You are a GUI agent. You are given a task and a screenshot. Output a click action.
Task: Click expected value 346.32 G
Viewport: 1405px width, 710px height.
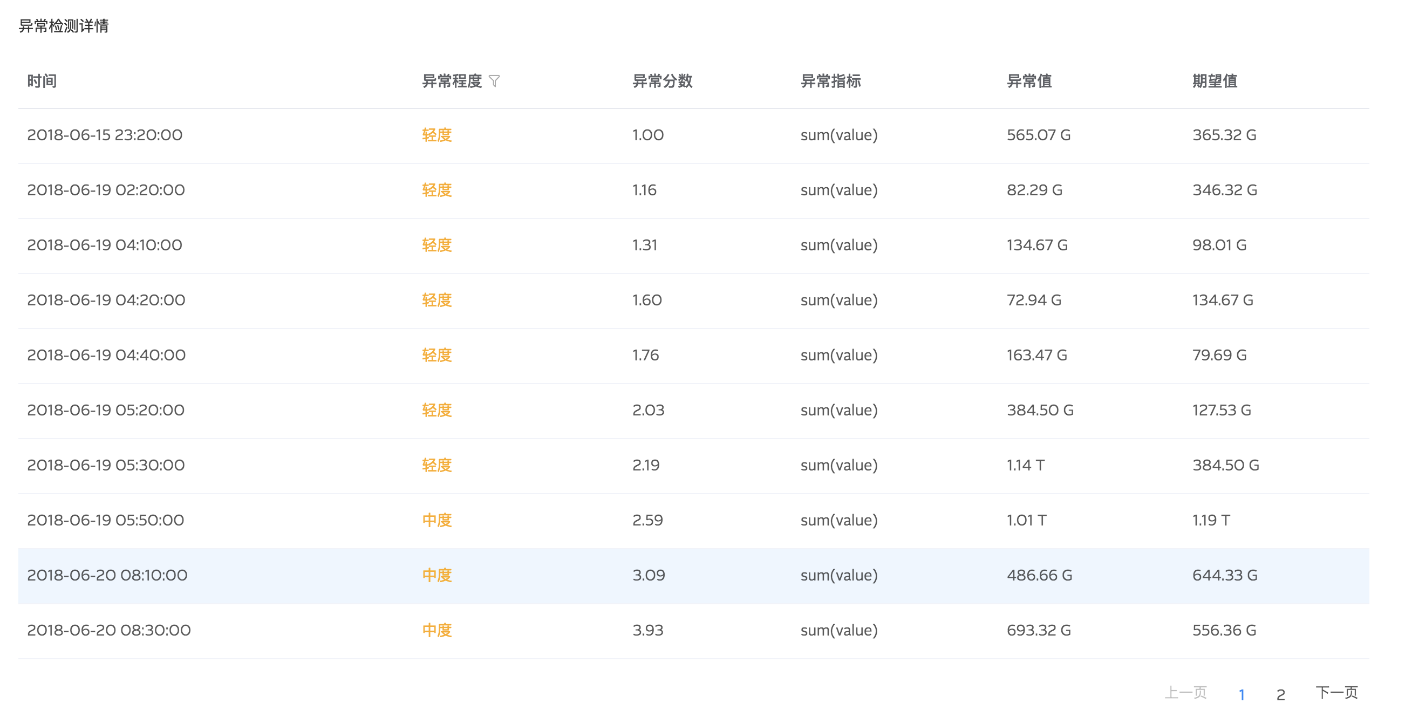tap(1224, 190)
